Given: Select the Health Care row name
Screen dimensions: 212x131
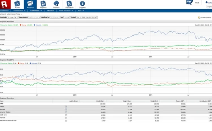Looking at the screenshot, I should coord(3,115).
